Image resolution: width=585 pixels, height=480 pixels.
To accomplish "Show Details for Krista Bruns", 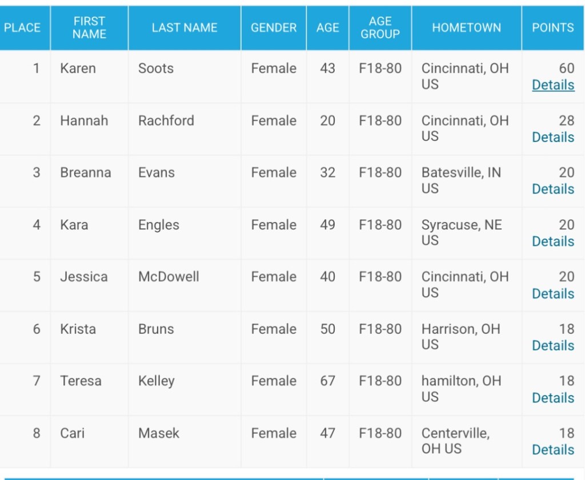I will [552, 345].
